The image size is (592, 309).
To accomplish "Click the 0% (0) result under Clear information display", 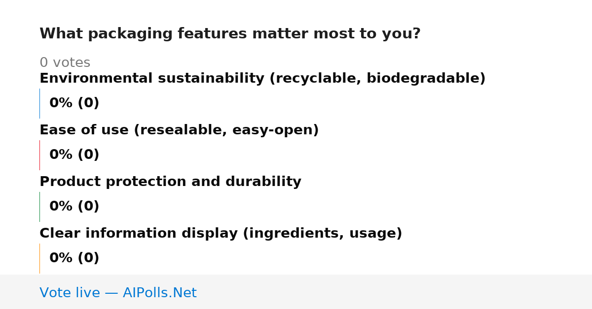I will click(74, 258).
